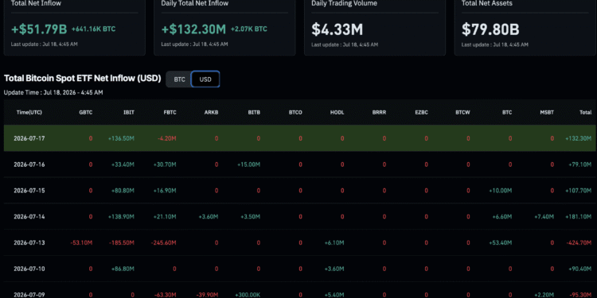This screenshot has height=298, width=597.
Task: Click the +80.80M IBIT value
Action: [x=123, y=191]
